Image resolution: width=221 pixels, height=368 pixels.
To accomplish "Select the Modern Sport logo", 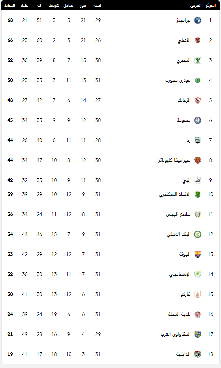I will coord(198,80).
